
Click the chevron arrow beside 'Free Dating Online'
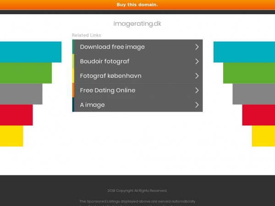197,90
